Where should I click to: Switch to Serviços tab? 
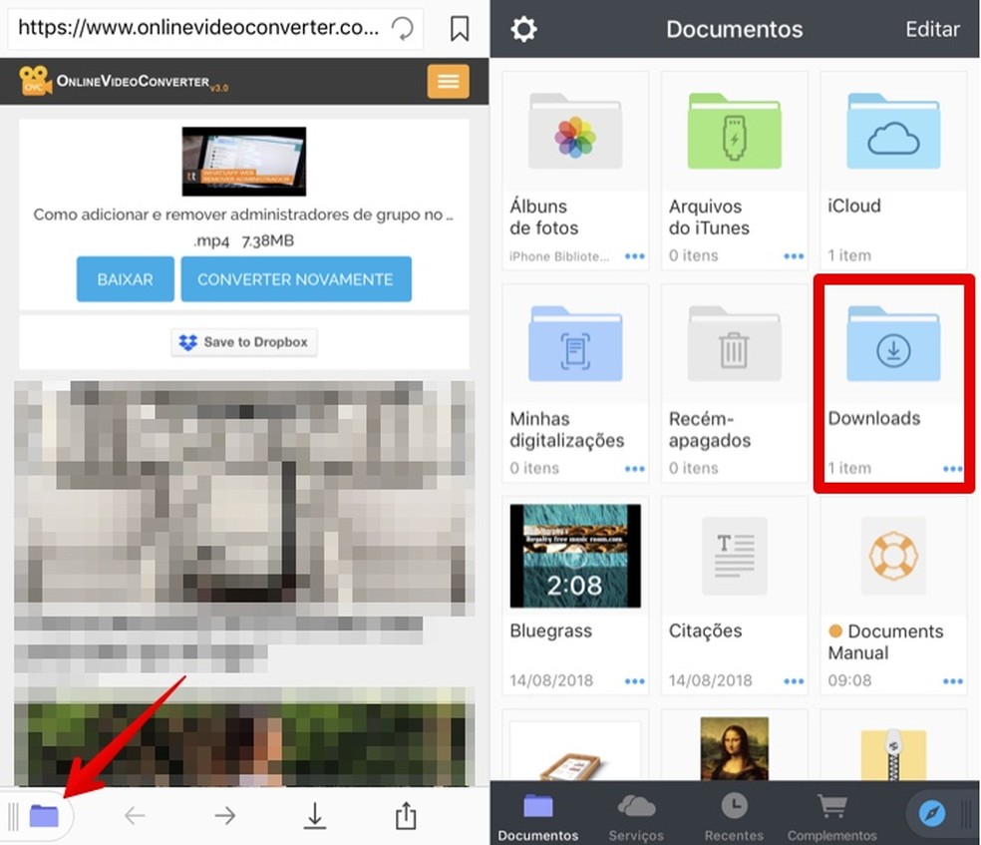(x=636, y=816)
